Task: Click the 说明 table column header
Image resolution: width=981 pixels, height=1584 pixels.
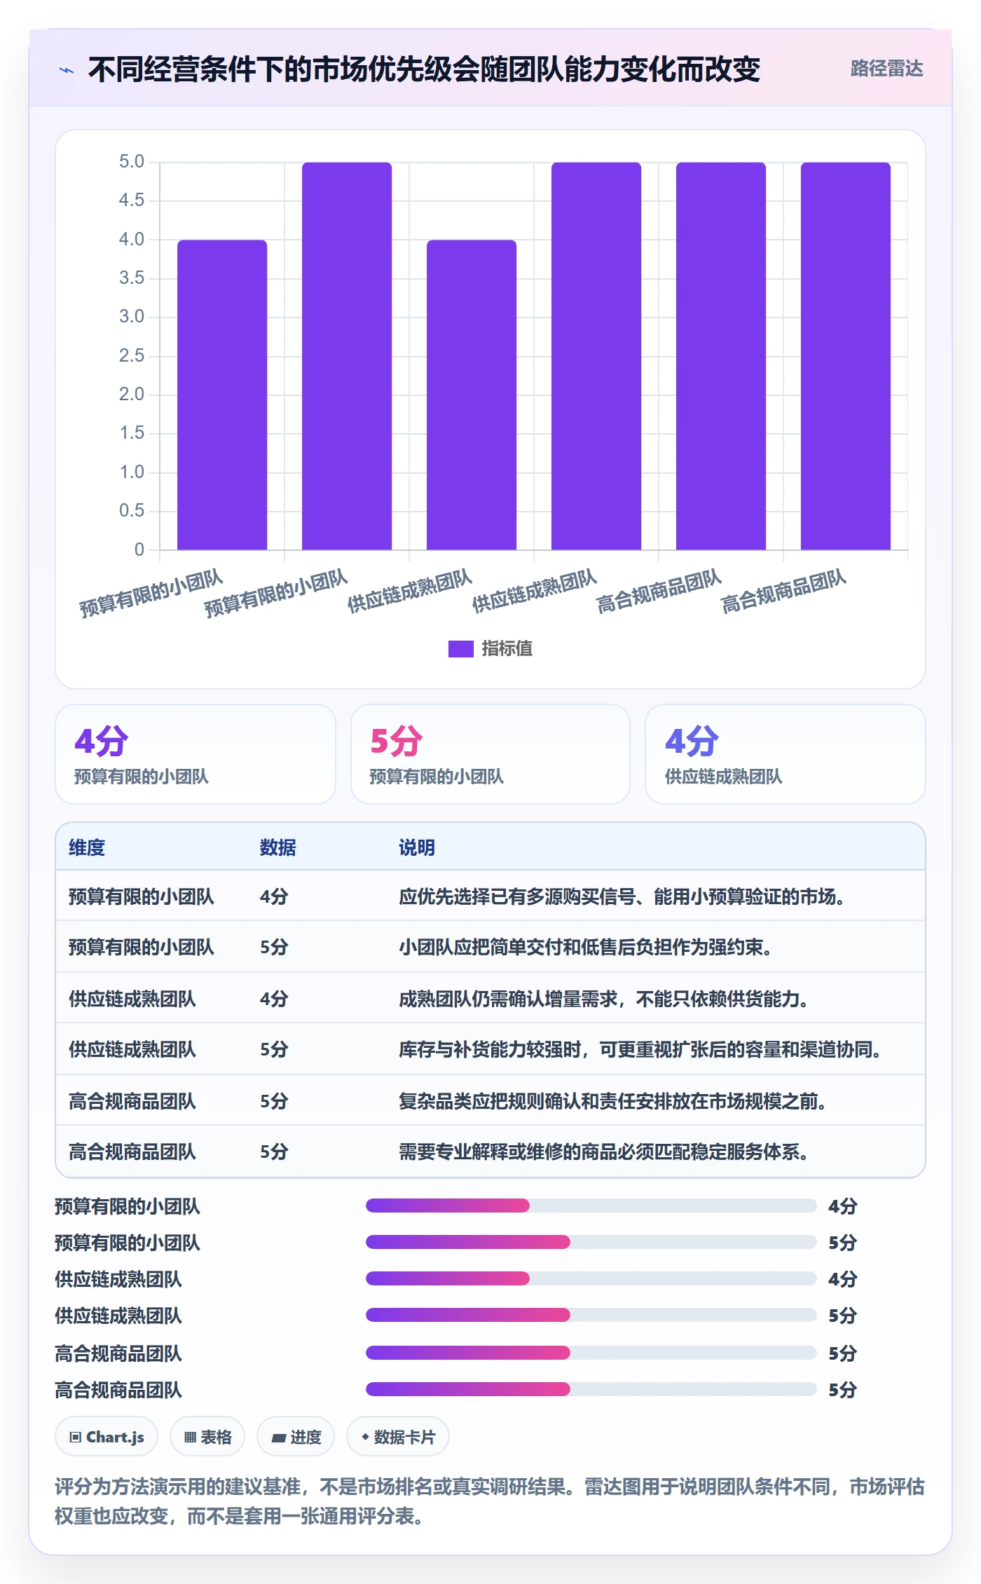Action: pyautogui.click(x=417, y=847)
